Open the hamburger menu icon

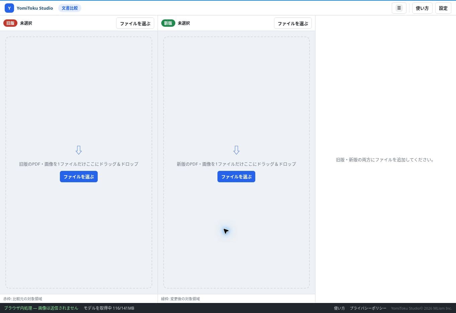(x=399, y=8)
